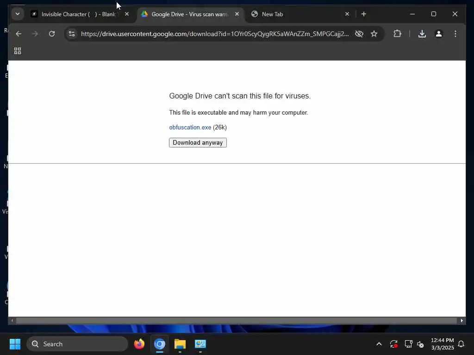The width and height of the screenshot is (474, 355).
Task: Open the clock showing 12:44 PM
Action: (x=442, y=344)
